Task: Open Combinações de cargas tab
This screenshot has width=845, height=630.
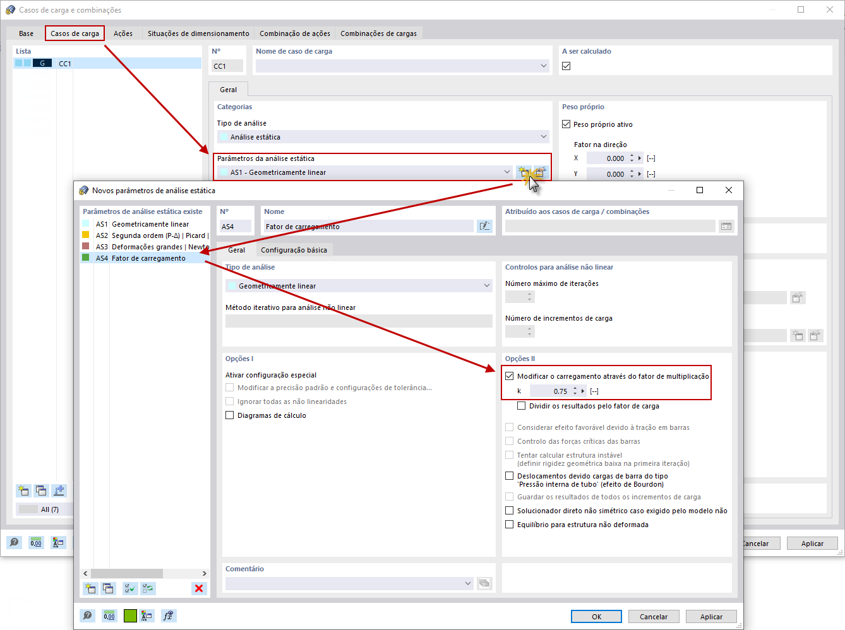Action: coord(378,33)
